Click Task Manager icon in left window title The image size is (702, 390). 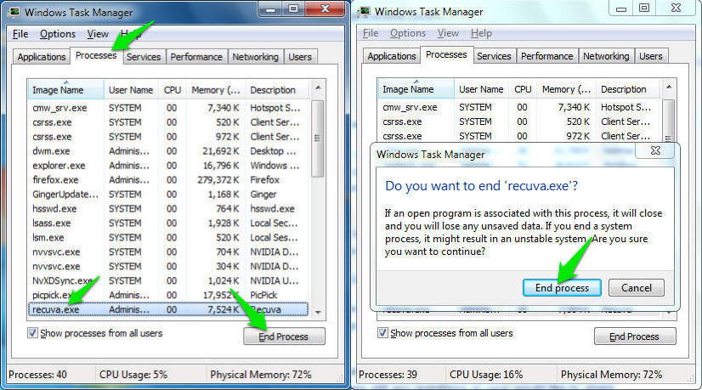pyautogui.click(x=14, y=11)
